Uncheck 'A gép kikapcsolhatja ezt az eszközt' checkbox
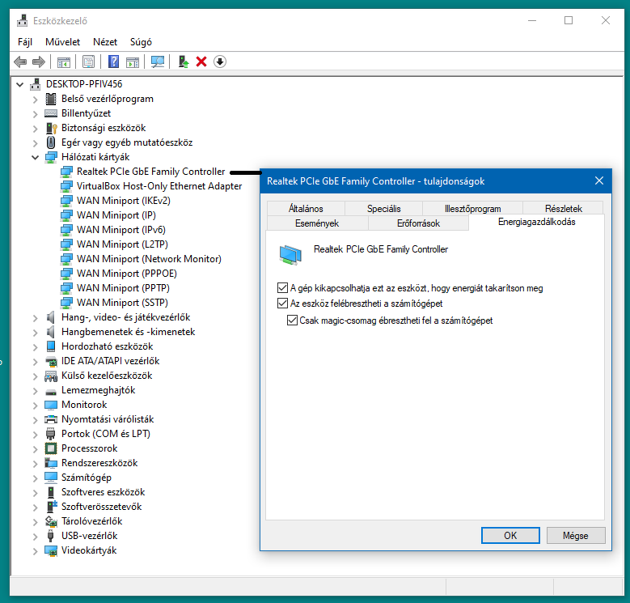 282,288
